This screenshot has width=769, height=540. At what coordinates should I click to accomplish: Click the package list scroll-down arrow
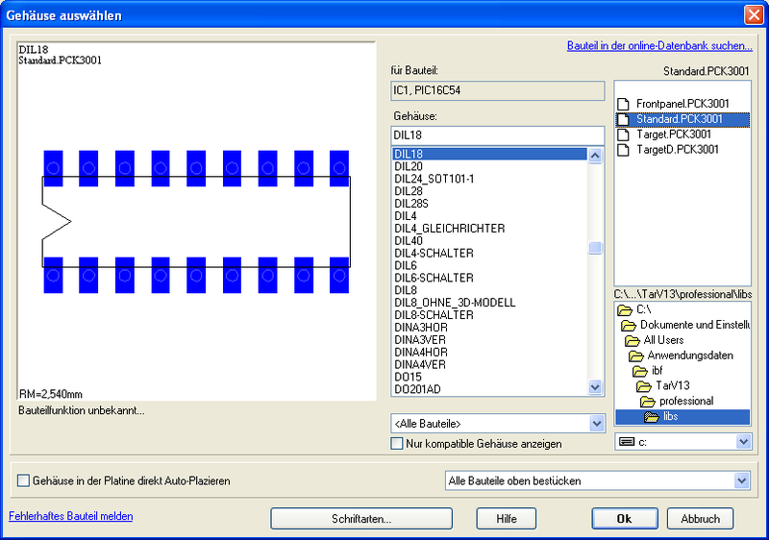coord(595,387)
